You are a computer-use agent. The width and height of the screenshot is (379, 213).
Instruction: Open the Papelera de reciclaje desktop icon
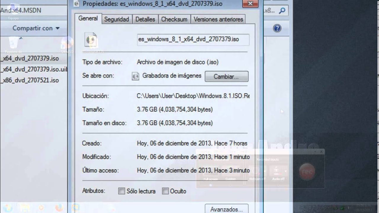coord(13,46)
